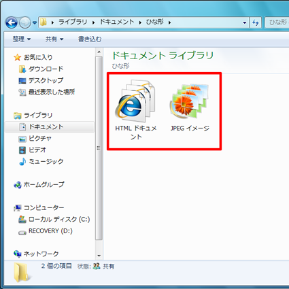The height and width of the screenshot is (289, 289).
Task: Open ローカル ディスク (C:)
Action: [54, 220]
